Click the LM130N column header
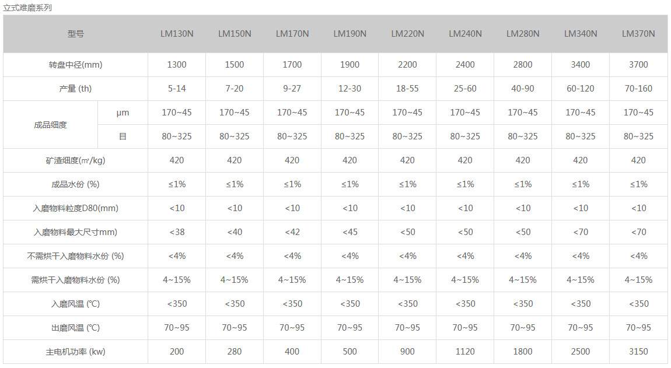 (x=177, y=34)
